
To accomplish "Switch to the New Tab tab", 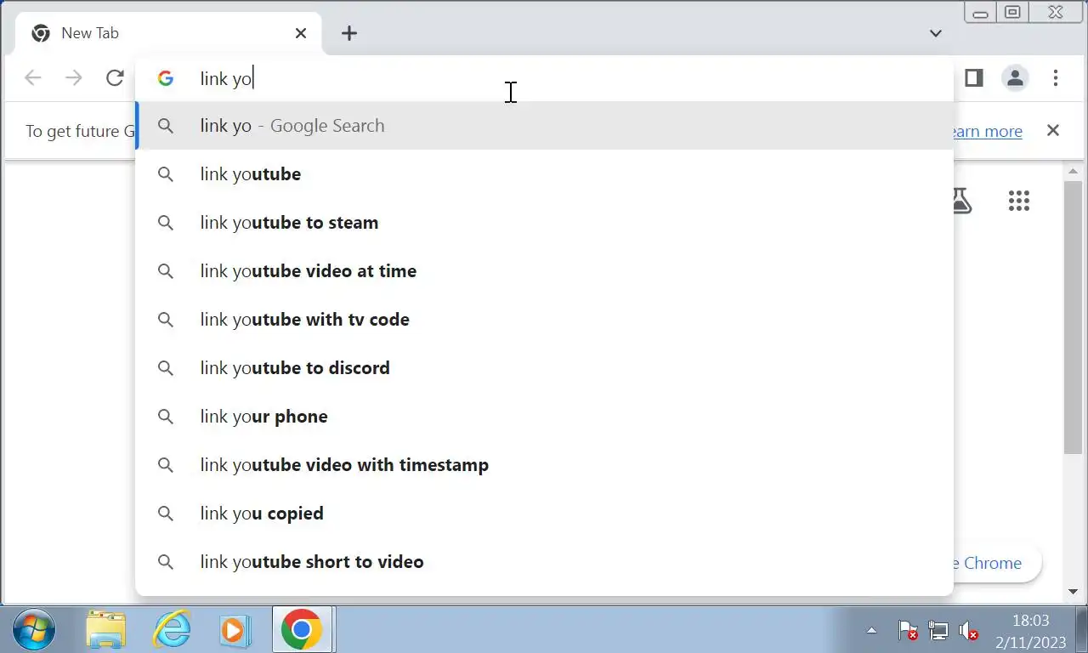I will coord(168,33).
